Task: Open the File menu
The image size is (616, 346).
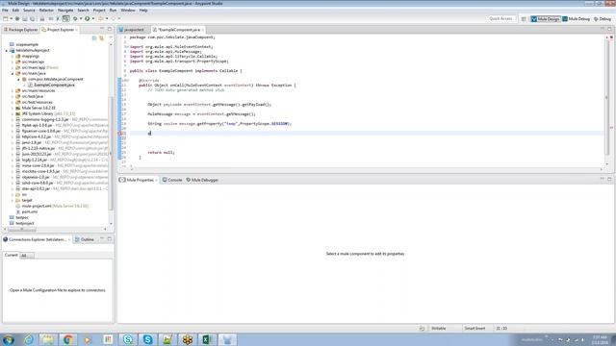Action: pos(5,11)
